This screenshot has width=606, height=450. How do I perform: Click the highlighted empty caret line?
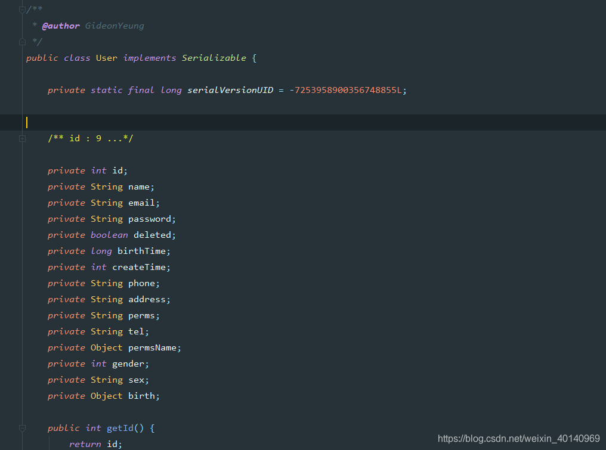[119, 122]
